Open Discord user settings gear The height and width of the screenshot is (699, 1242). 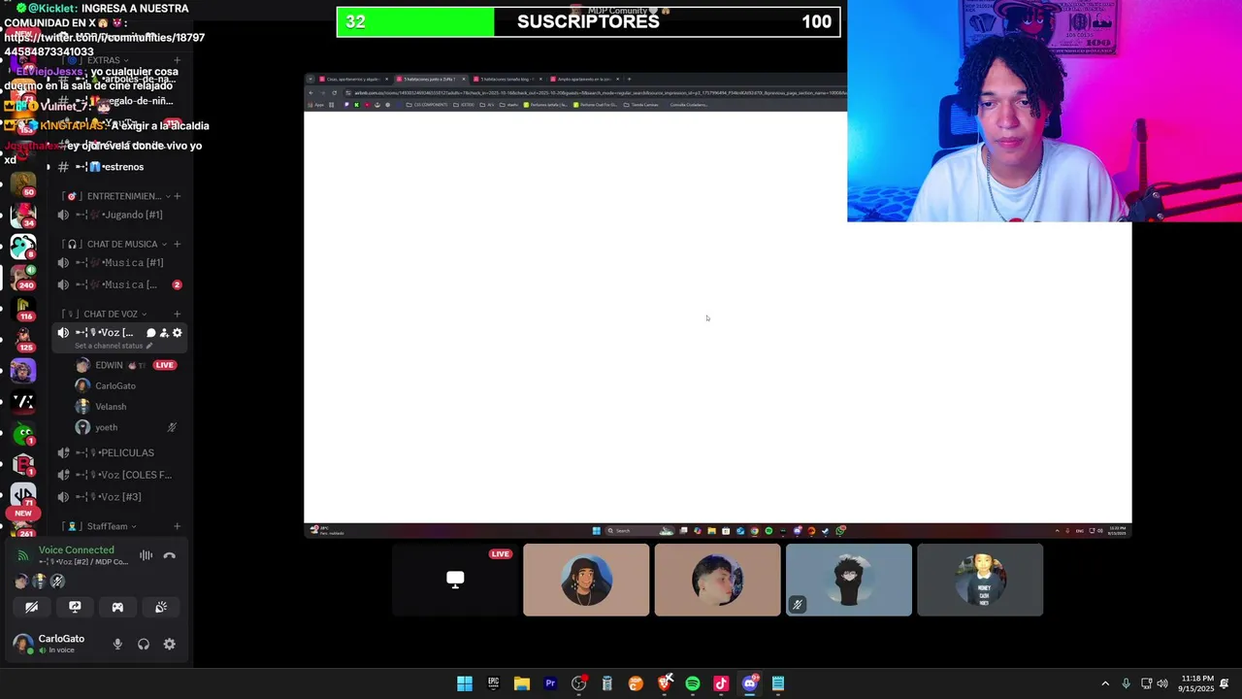(x=170, y=644)
